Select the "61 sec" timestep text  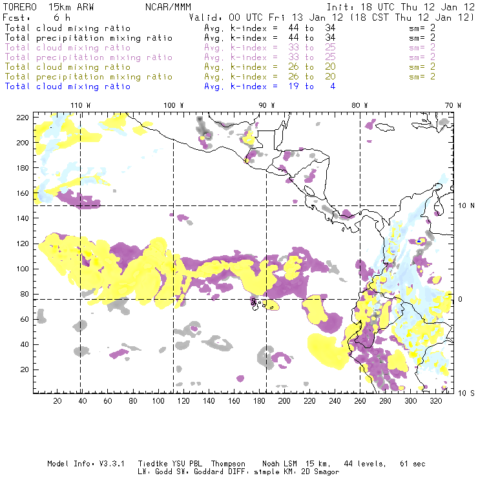[x=413, y=464]
